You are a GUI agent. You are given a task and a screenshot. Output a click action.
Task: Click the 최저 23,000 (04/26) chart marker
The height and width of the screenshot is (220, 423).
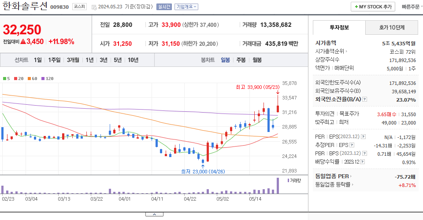203,172
